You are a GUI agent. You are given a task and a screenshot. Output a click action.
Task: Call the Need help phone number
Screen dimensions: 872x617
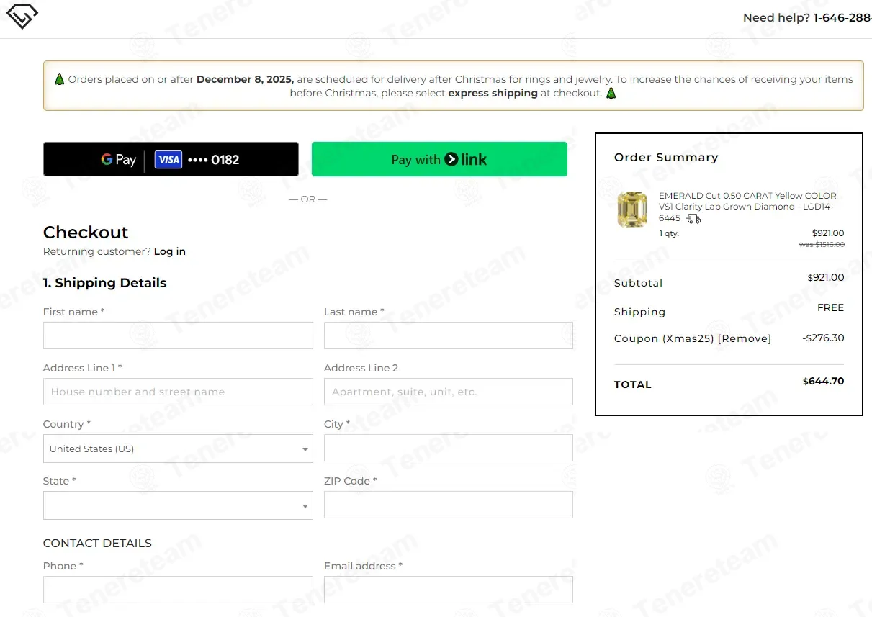coord(841,18)
